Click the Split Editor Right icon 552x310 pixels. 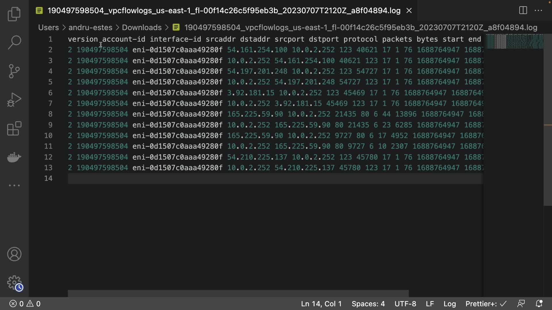(523, 11)
